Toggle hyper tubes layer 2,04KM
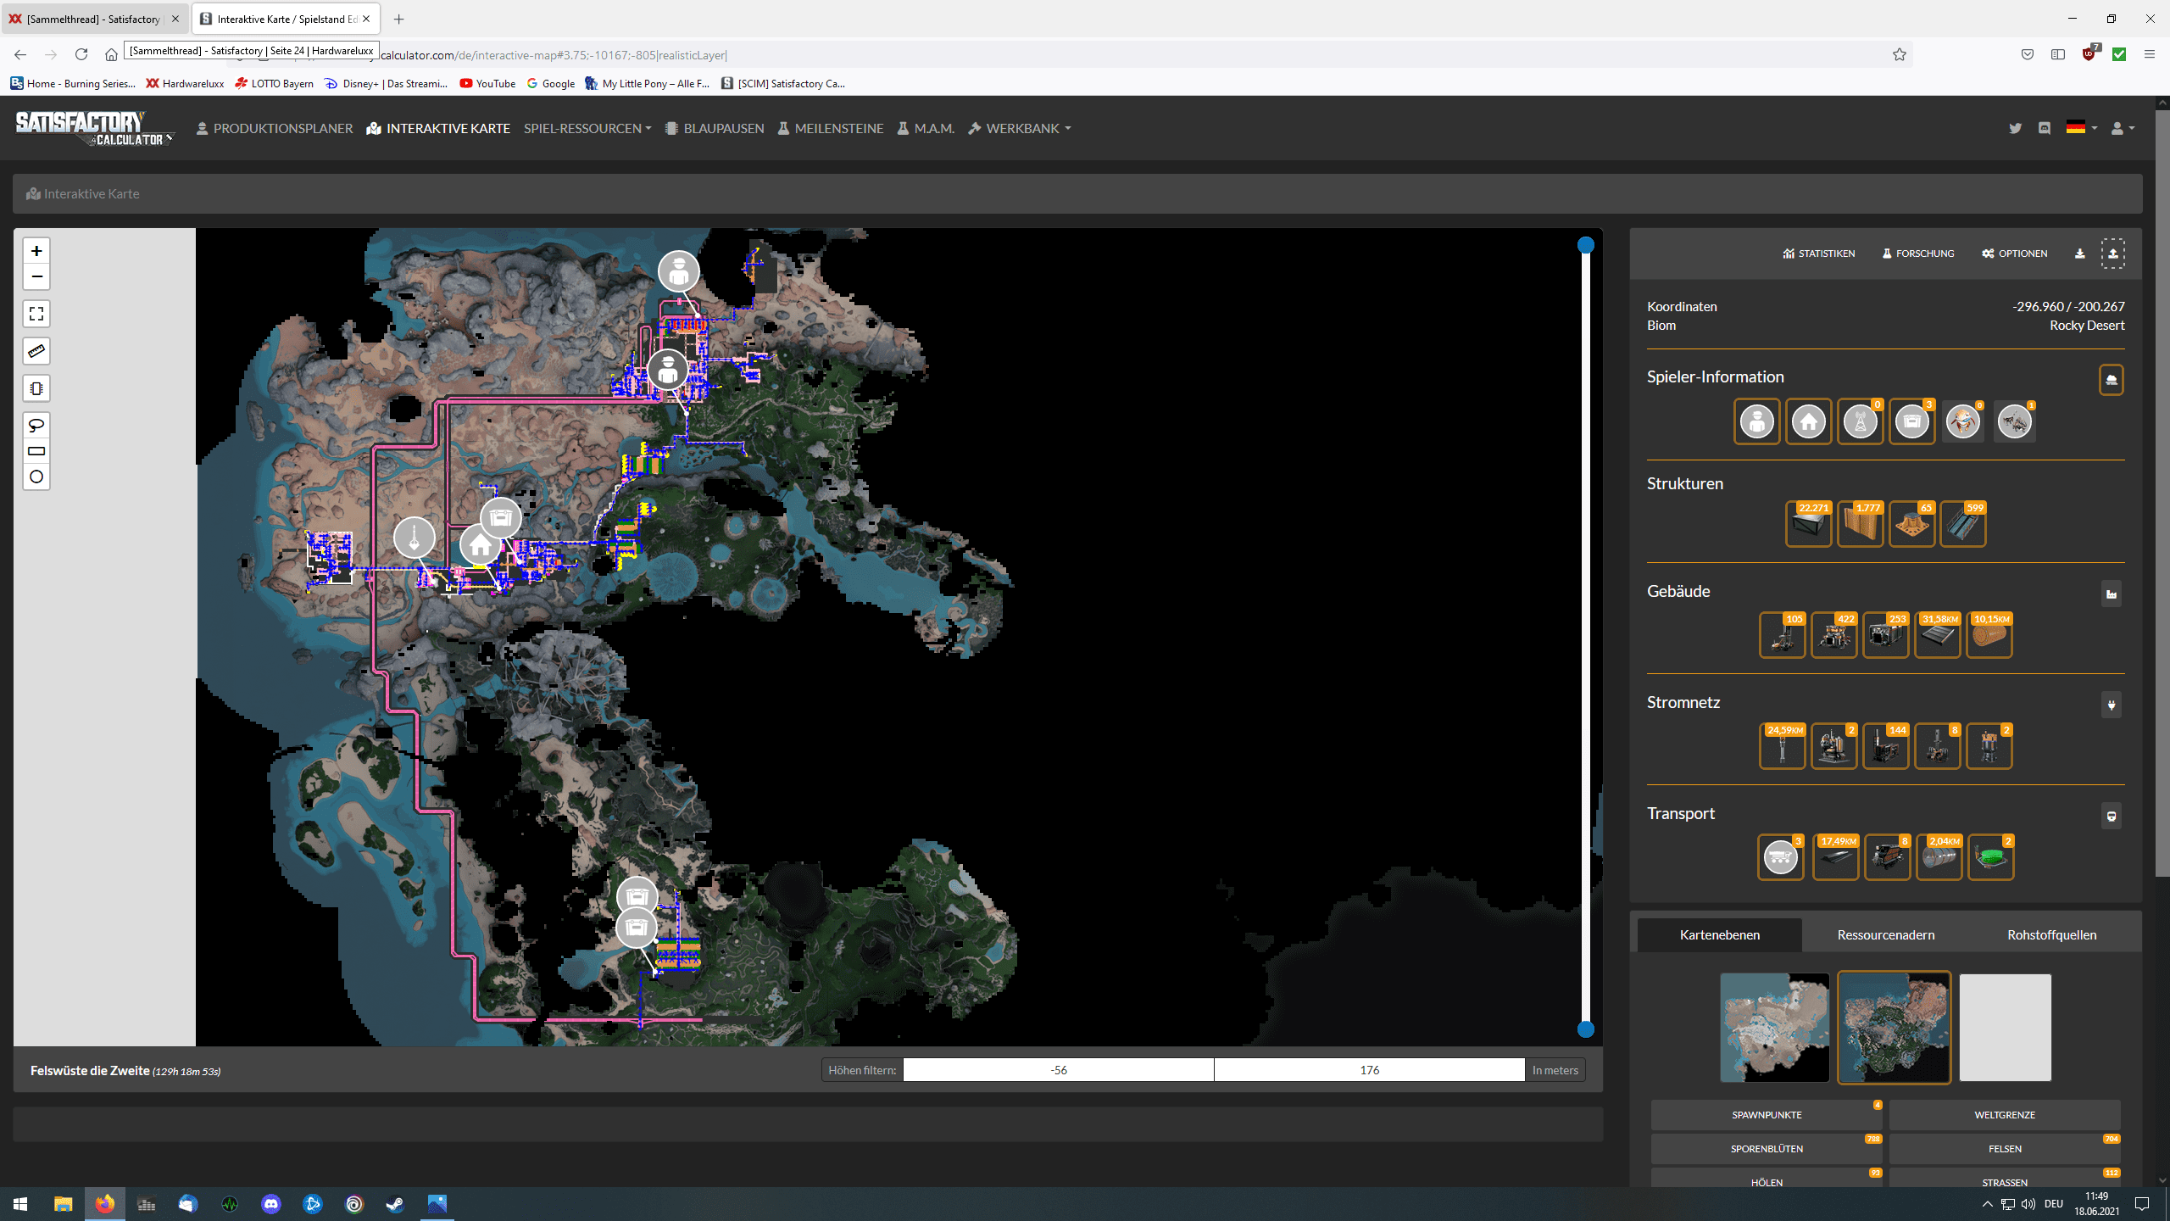Screen dimensions: 2170x1221 point(1939,857)
